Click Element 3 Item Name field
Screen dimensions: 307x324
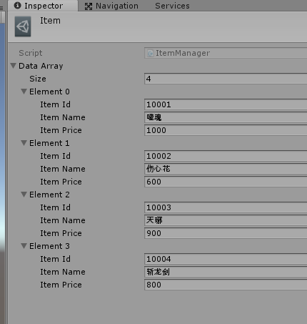pyautogui.click(x=226, y=272)
